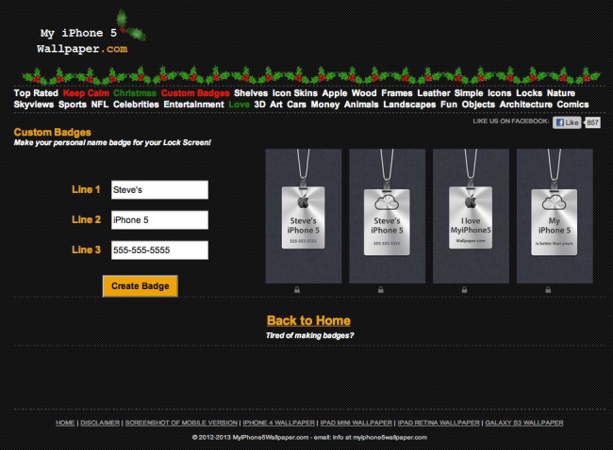Open the Art category
The height and width of the screenshot is (450, 613).
[x=276, y=104]
